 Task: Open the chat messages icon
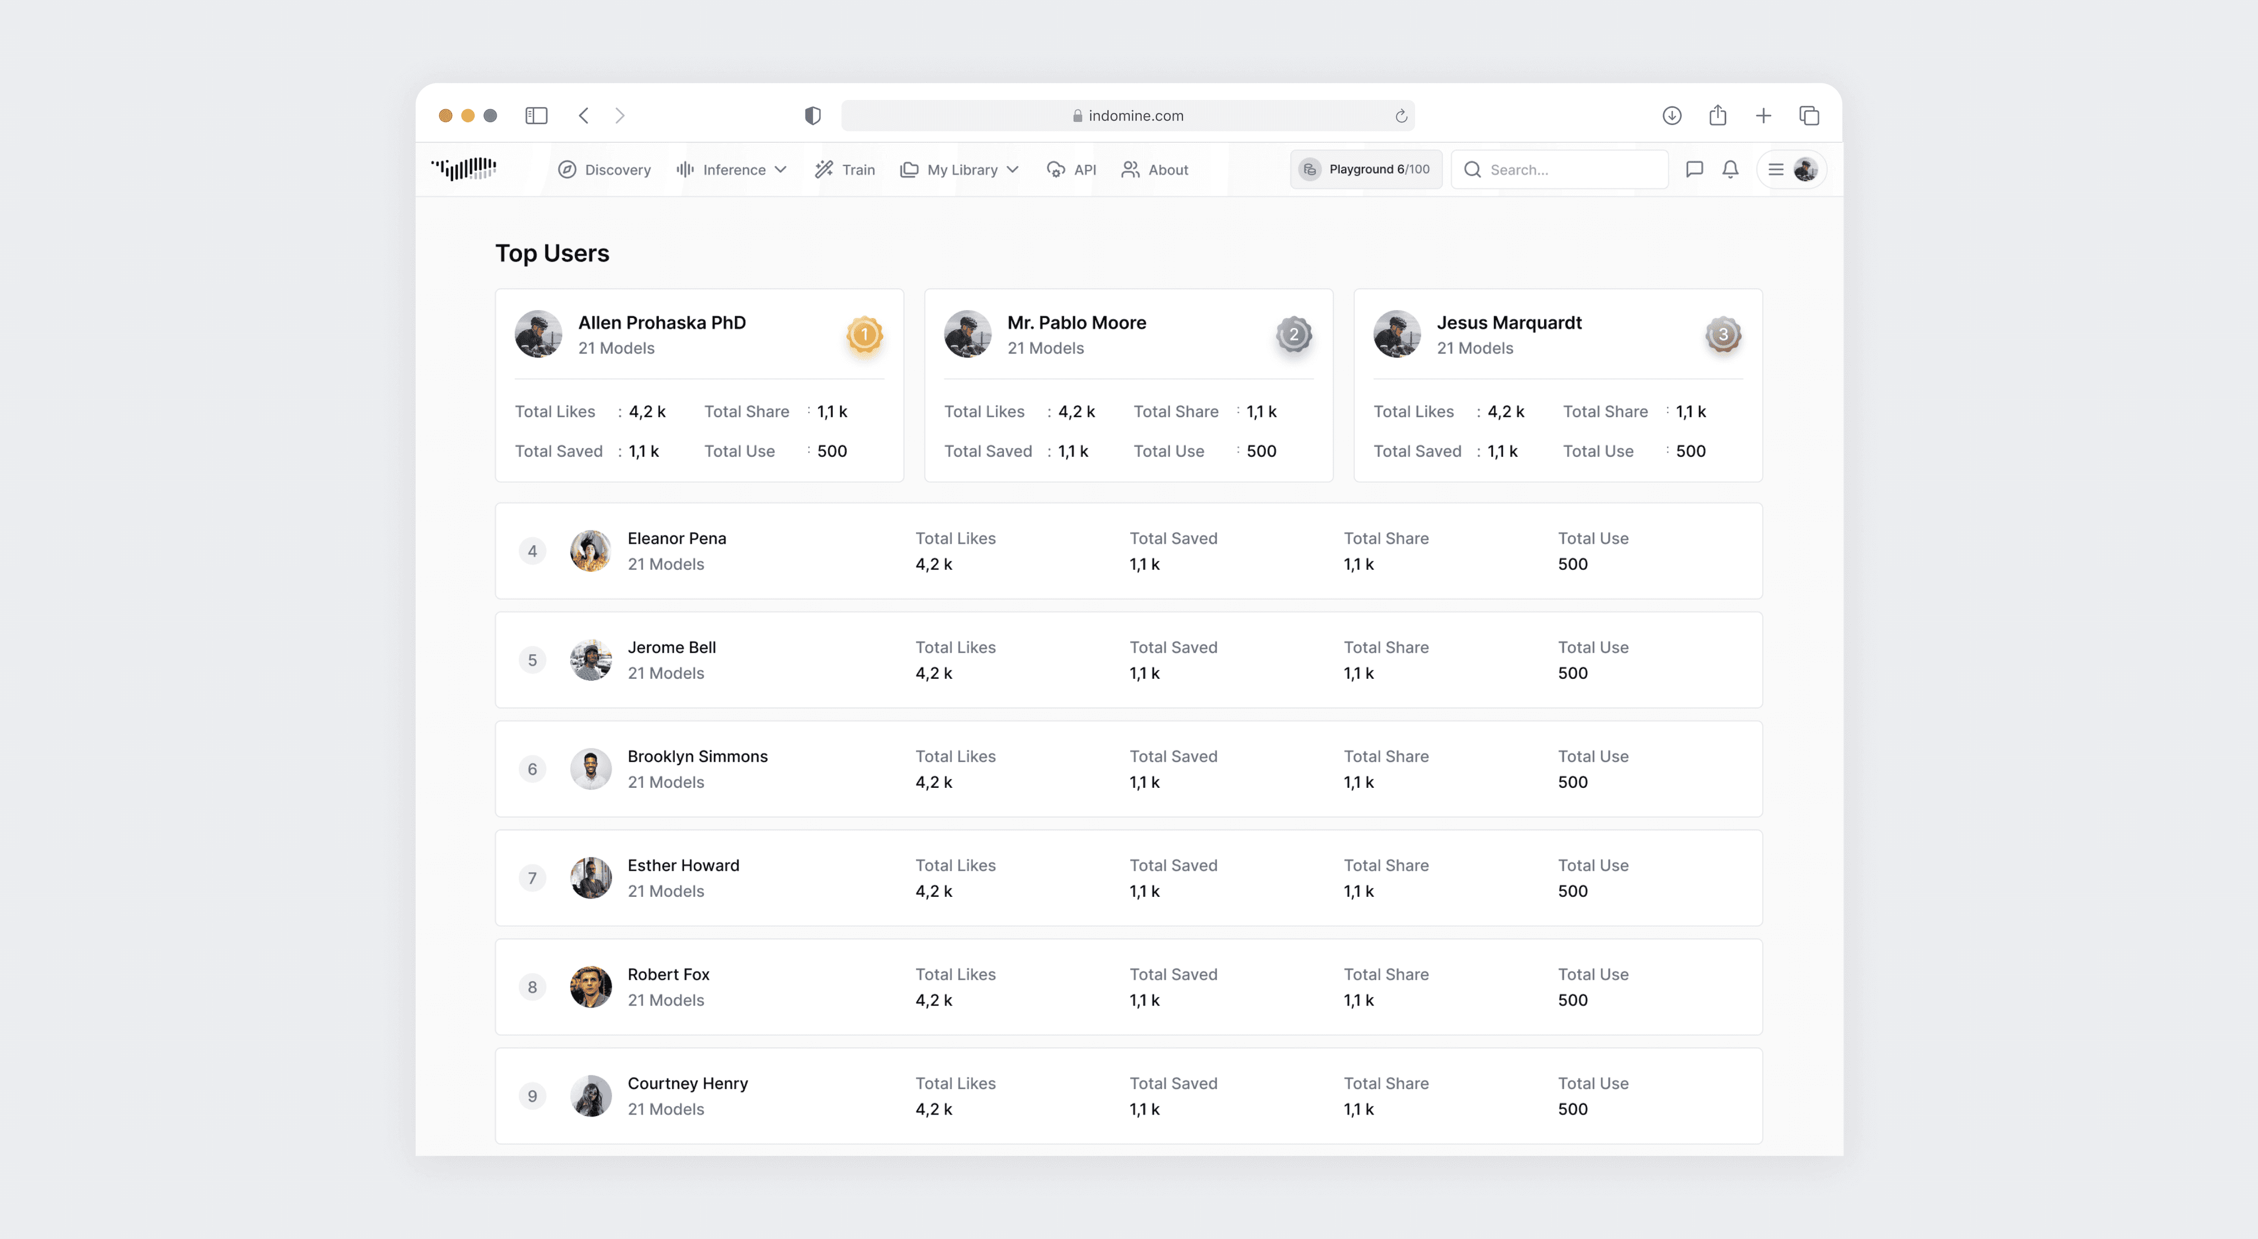point(1695,169)
